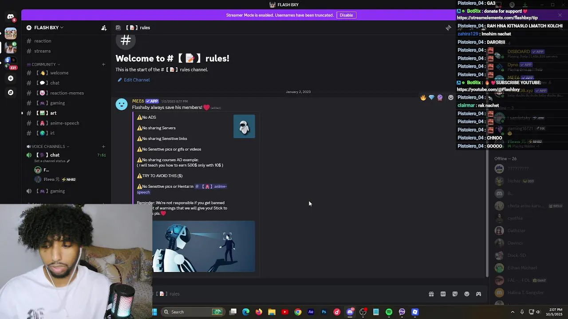Open add reaction smiley on MEE6 message
The width and height of the screenshot is (568, 319).
(x=451, y=97)
